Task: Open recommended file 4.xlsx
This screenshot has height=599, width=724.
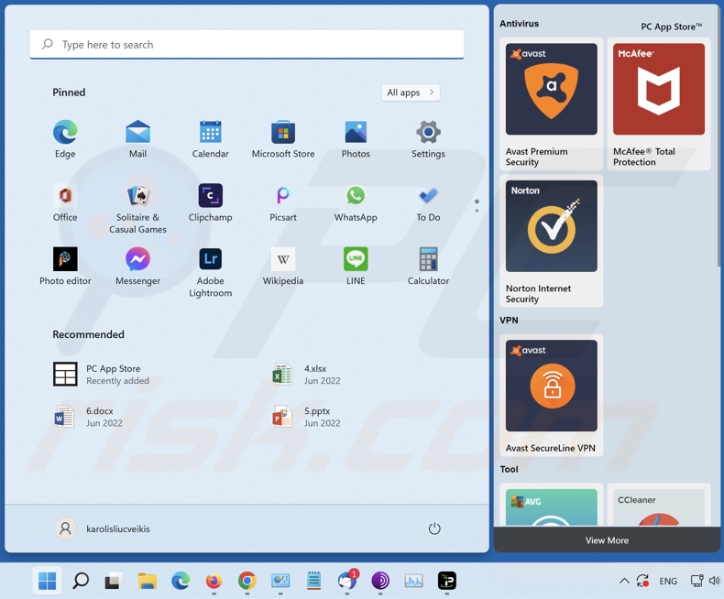Action: pos(307,375)
